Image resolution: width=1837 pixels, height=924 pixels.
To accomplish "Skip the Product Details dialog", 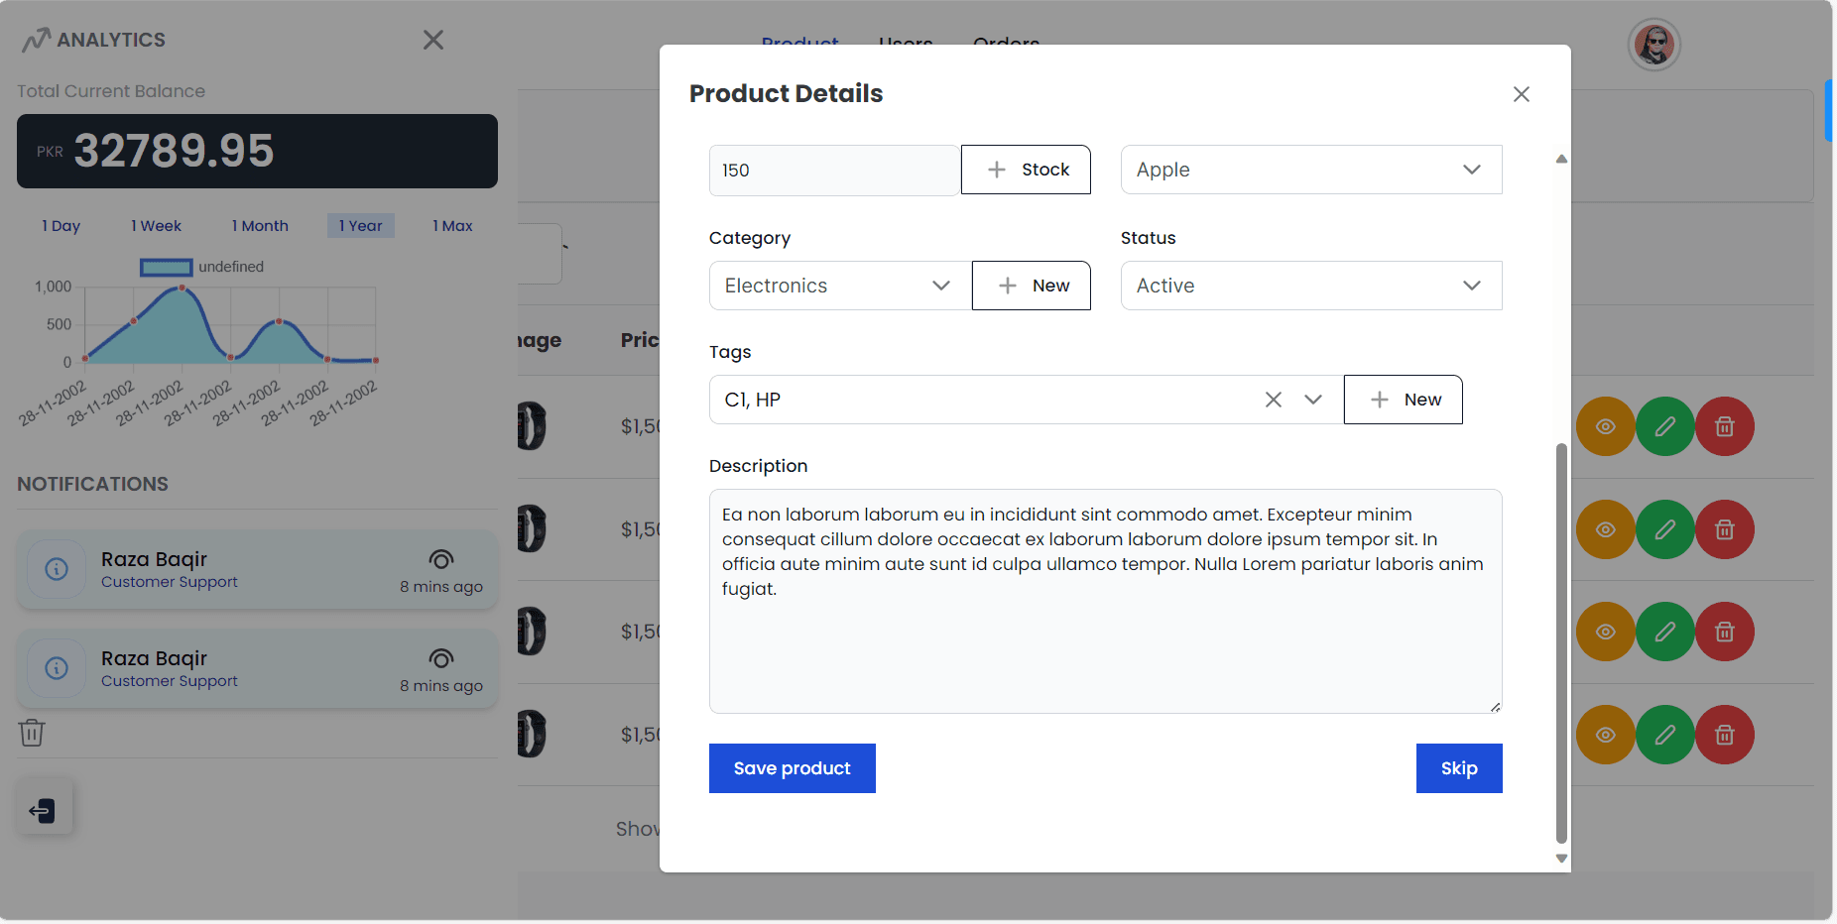I will click(x=1458, y=768).
